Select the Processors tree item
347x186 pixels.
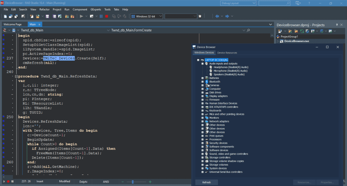(215, 139)
